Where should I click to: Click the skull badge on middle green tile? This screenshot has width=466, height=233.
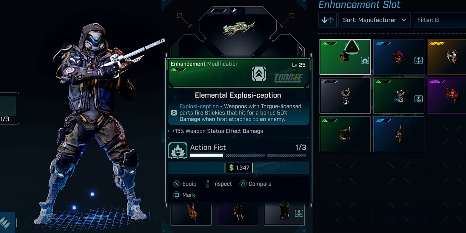pyautogui.click(x=418, y=99)
